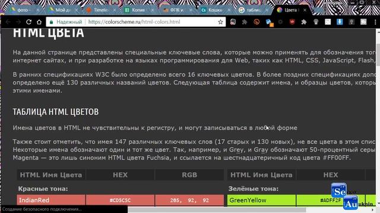Viewport: 380px width, 213px height.
Task: Open the browser home page
Action: click(x=39, y=22)
